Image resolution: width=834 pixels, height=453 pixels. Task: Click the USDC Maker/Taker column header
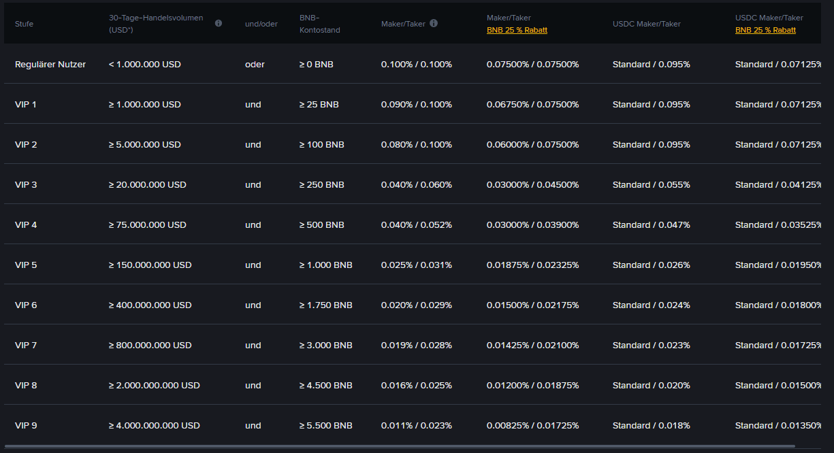[x=646, y=22]
